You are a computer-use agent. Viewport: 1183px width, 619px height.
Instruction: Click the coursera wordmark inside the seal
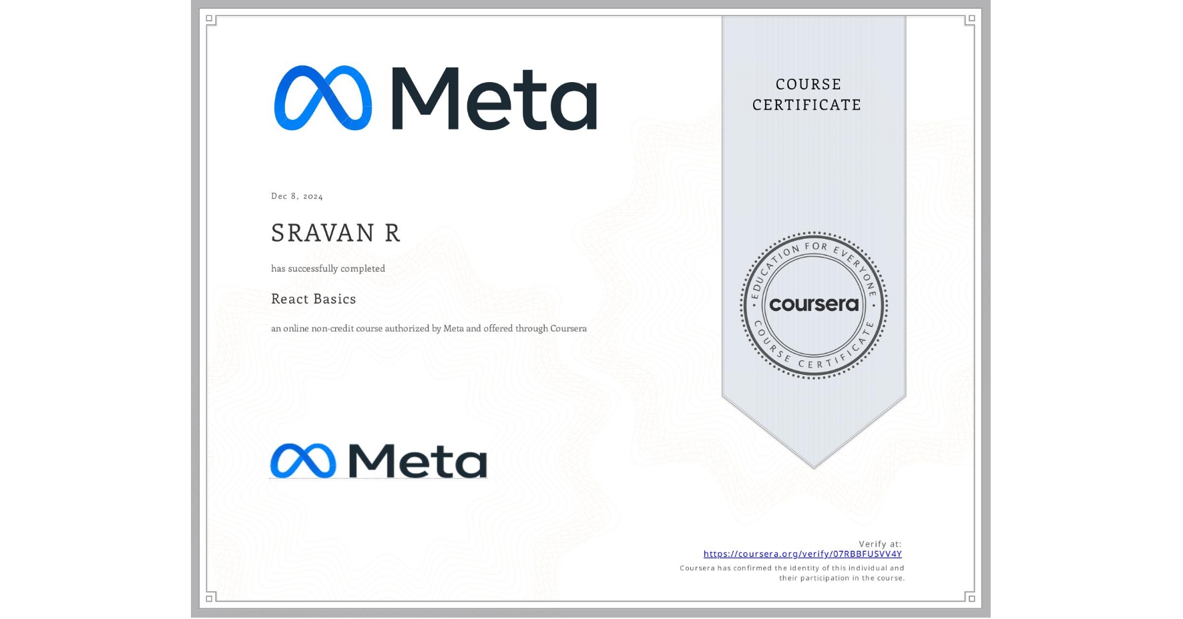[814, 305]
